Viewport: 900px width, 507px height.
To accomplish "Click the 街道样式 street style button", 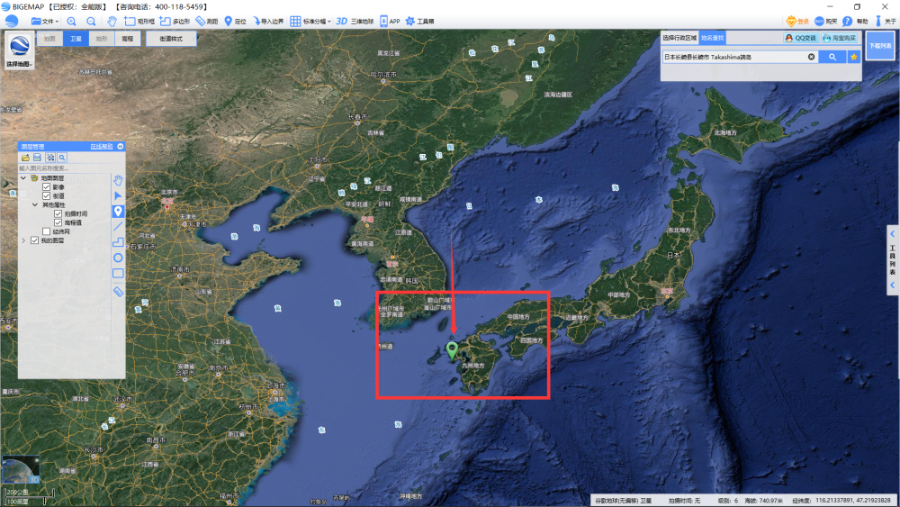I will [x=171, y=39].
